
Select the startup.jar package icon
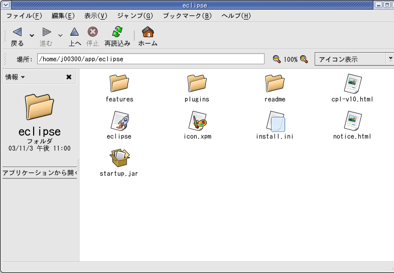(x=119, y=158)
